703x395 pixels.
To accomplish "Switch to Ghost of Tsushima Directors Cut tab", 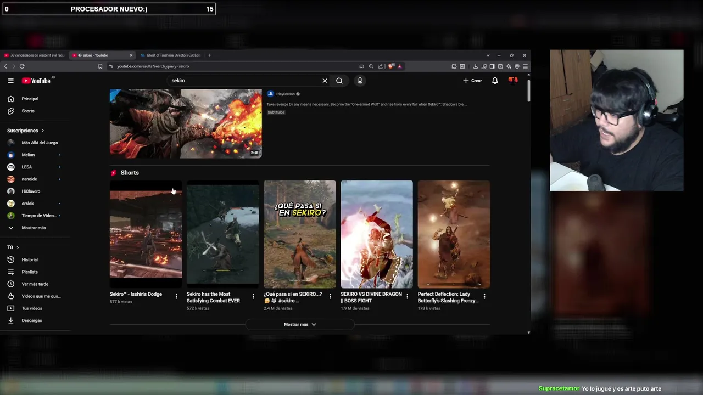I will 170,55.
